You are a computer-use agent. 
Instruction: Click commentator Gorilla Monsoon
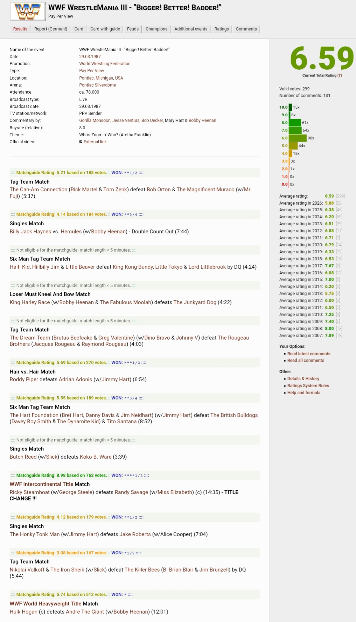click(95, 121)
